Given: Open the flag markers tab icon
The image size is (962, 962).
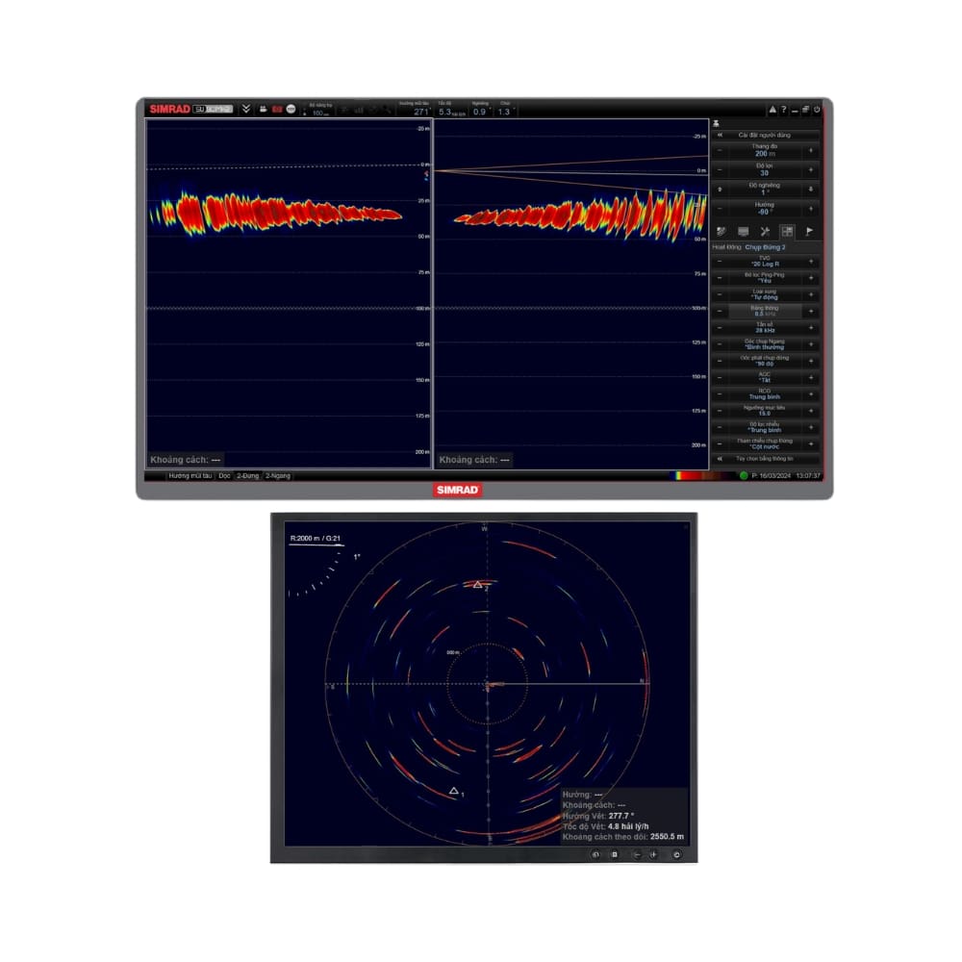Looking at the screenshot, I should click(x=809, y=231).
